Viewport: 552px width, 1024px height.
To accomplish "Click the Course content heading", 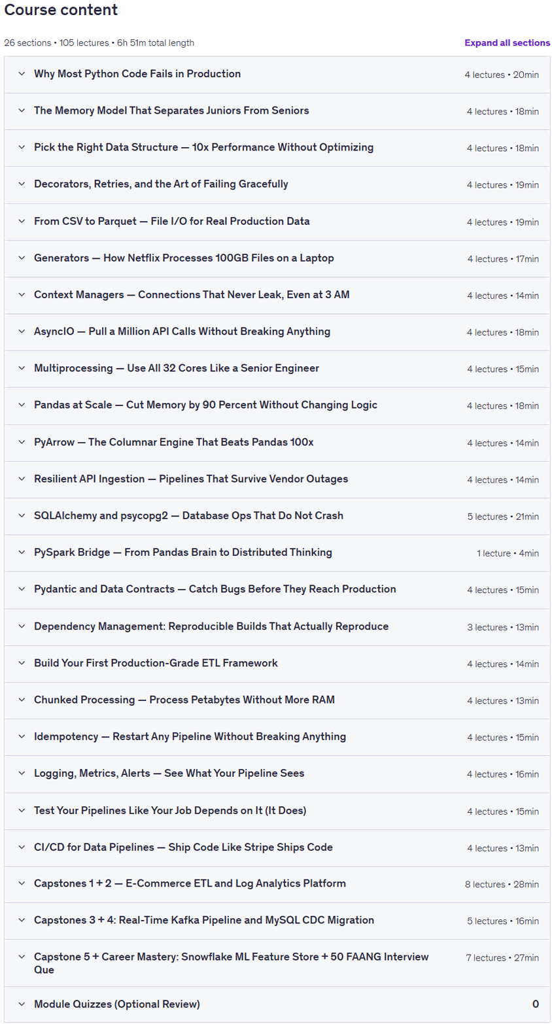I will 61,10.
